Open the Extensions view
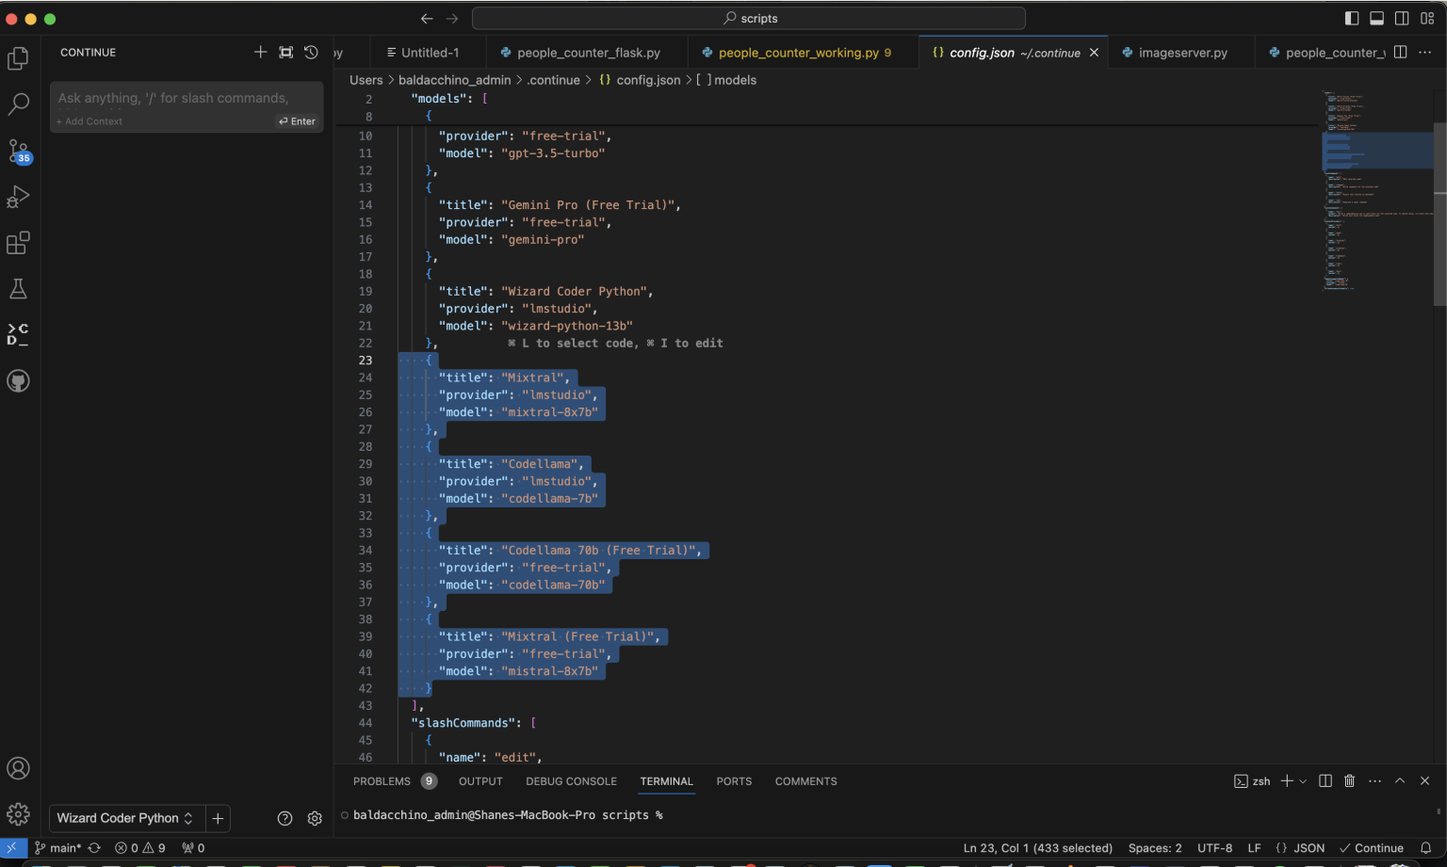Viewport: 1447px width, 867px height. (x=19, y=243)
